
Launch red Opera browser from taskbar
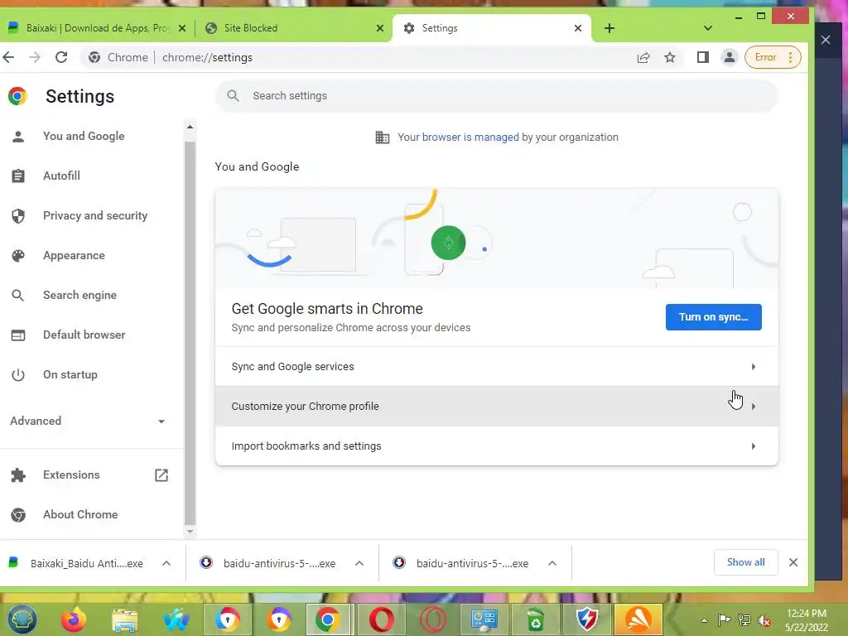coord(381,619)
